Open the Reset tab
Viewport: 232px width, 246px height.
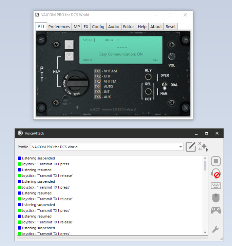(170, 27)
